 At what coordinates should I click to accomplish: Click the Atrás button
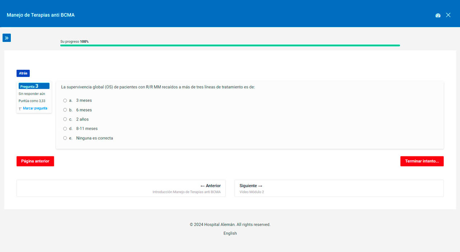click(23, 73)
